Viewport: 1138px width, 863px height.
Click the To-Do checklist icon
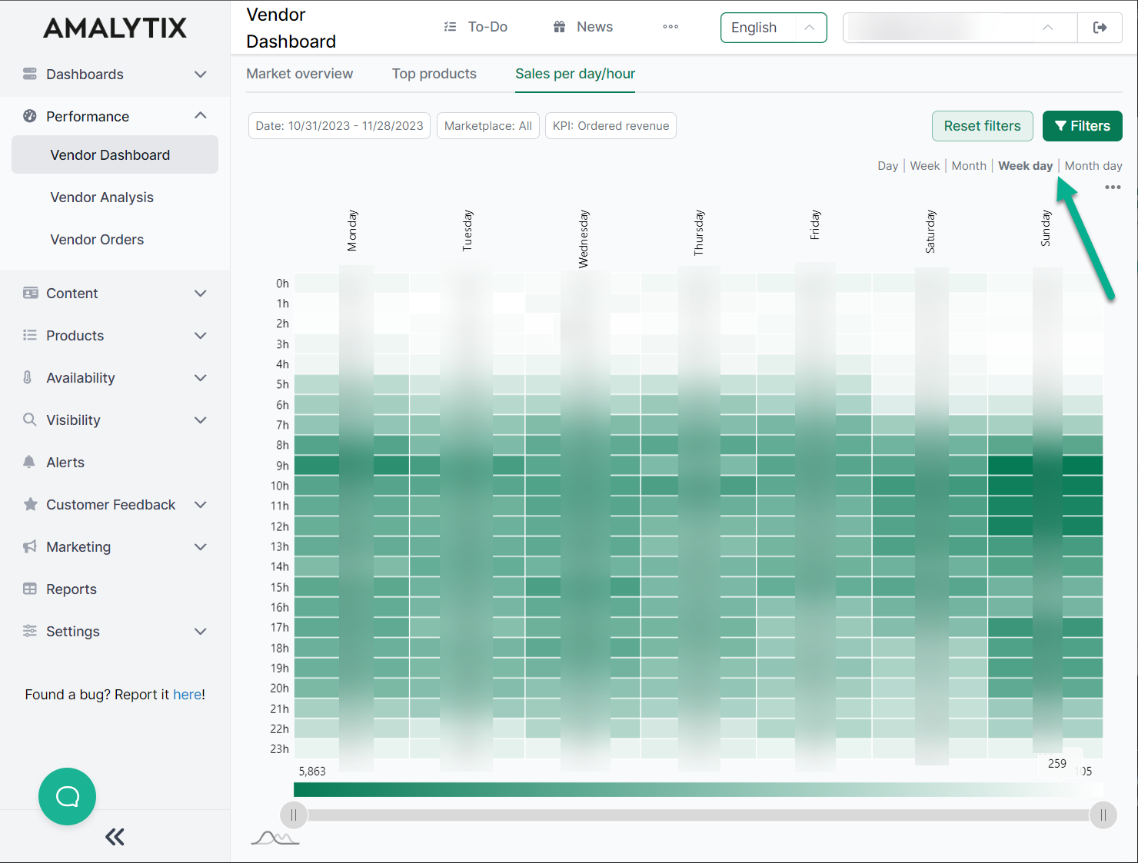tap(451, 27)
